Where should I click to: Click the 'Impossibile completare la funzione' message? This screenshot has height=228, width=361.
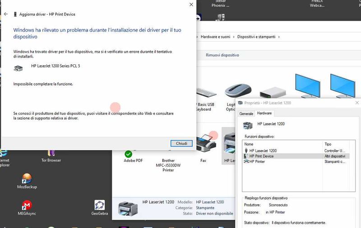coord(43,84)
